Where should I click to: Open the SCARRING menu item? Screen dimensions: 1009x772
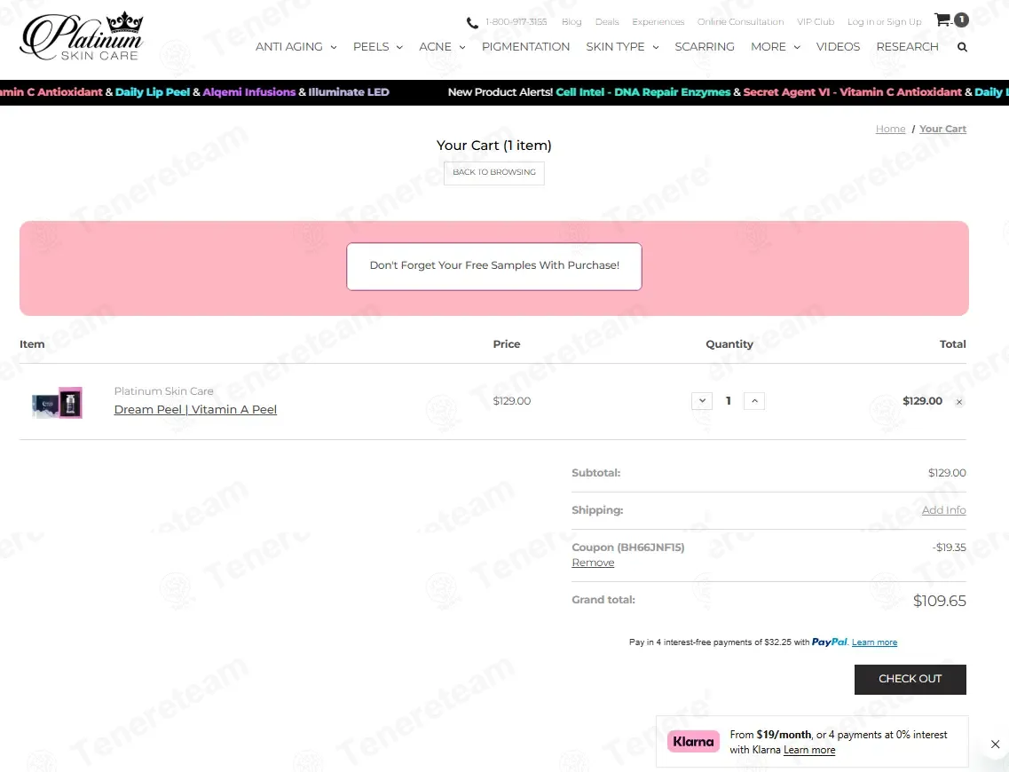(x=705, y=47)
